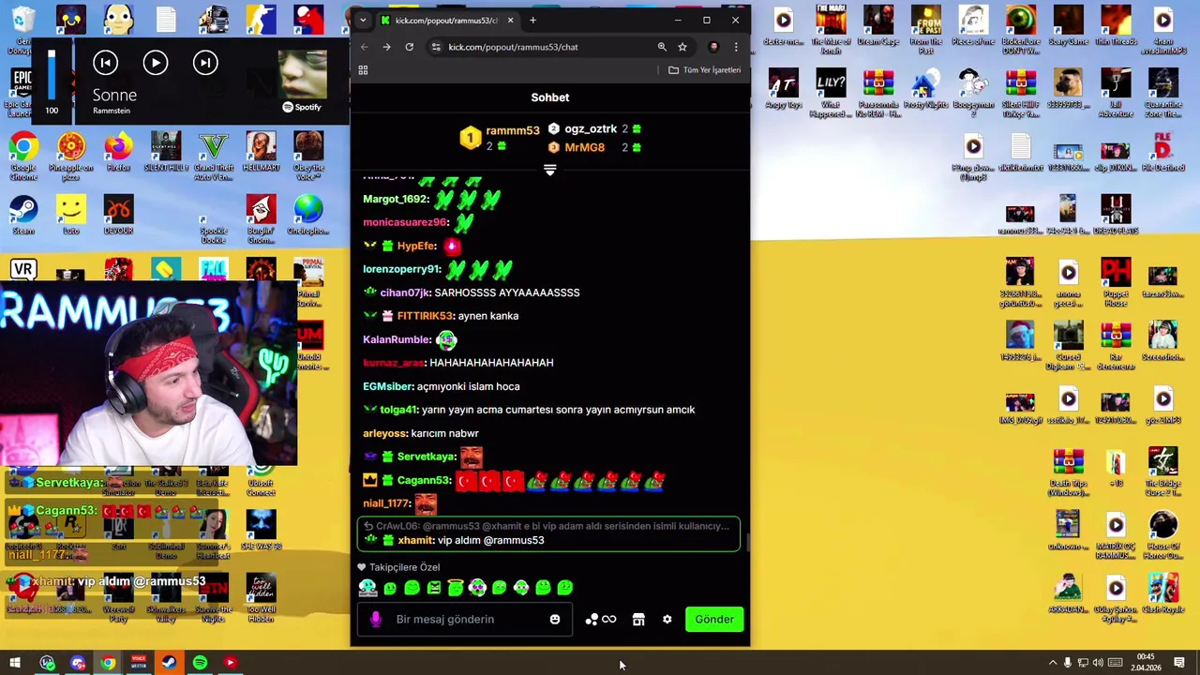This screenshot has width=1200, height=675.
Task: Adjust the volume slider at 100
Action: pos(52,75)
